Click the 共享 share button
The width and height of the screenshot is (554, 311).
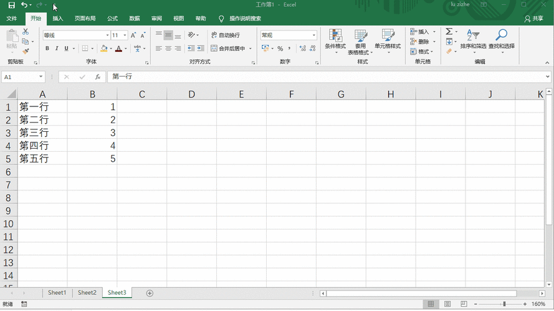click(x=534, y=19)
